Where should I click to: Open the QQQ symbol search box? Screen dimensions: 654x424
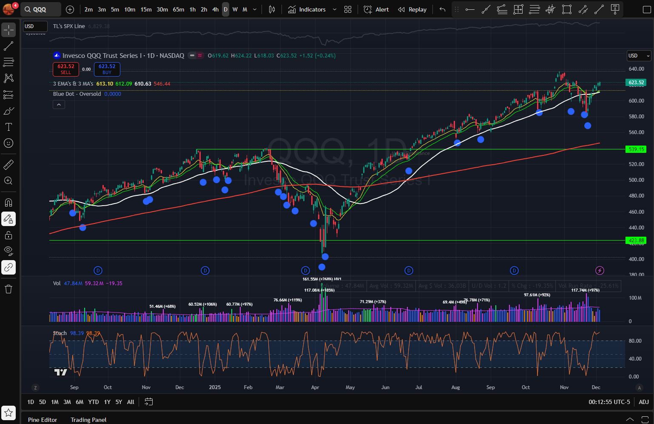click(41, 9)
